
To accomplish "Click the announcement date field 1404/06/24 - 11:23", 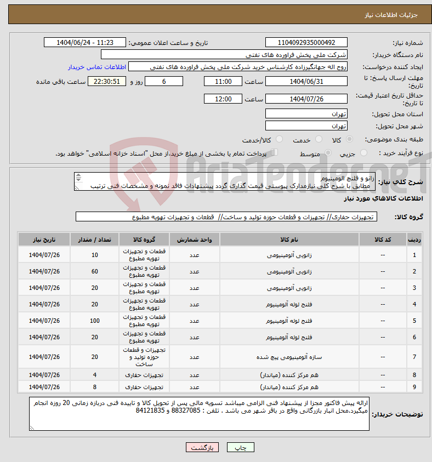I will [85, 42].
